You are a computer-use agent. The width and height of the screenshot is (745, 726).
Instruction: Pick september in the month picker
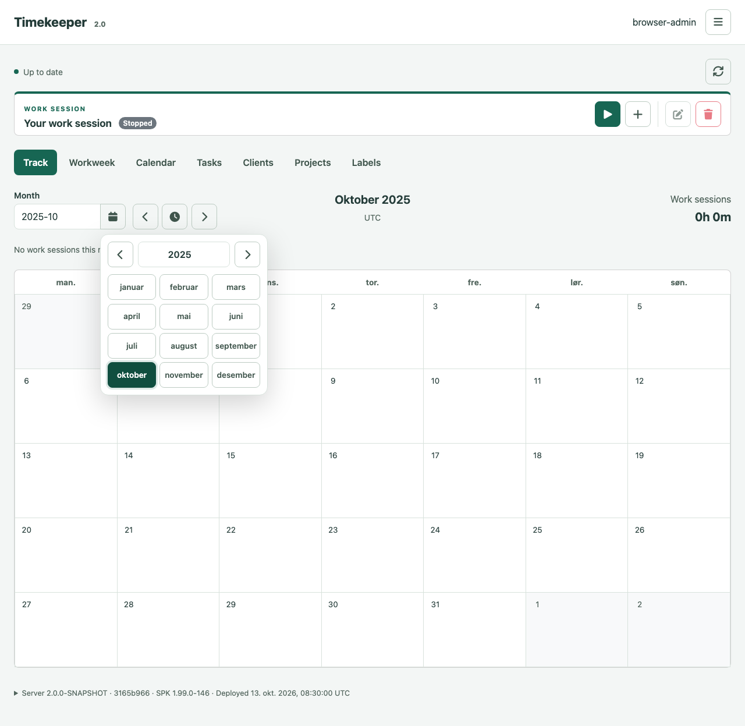tap(236, 346)
